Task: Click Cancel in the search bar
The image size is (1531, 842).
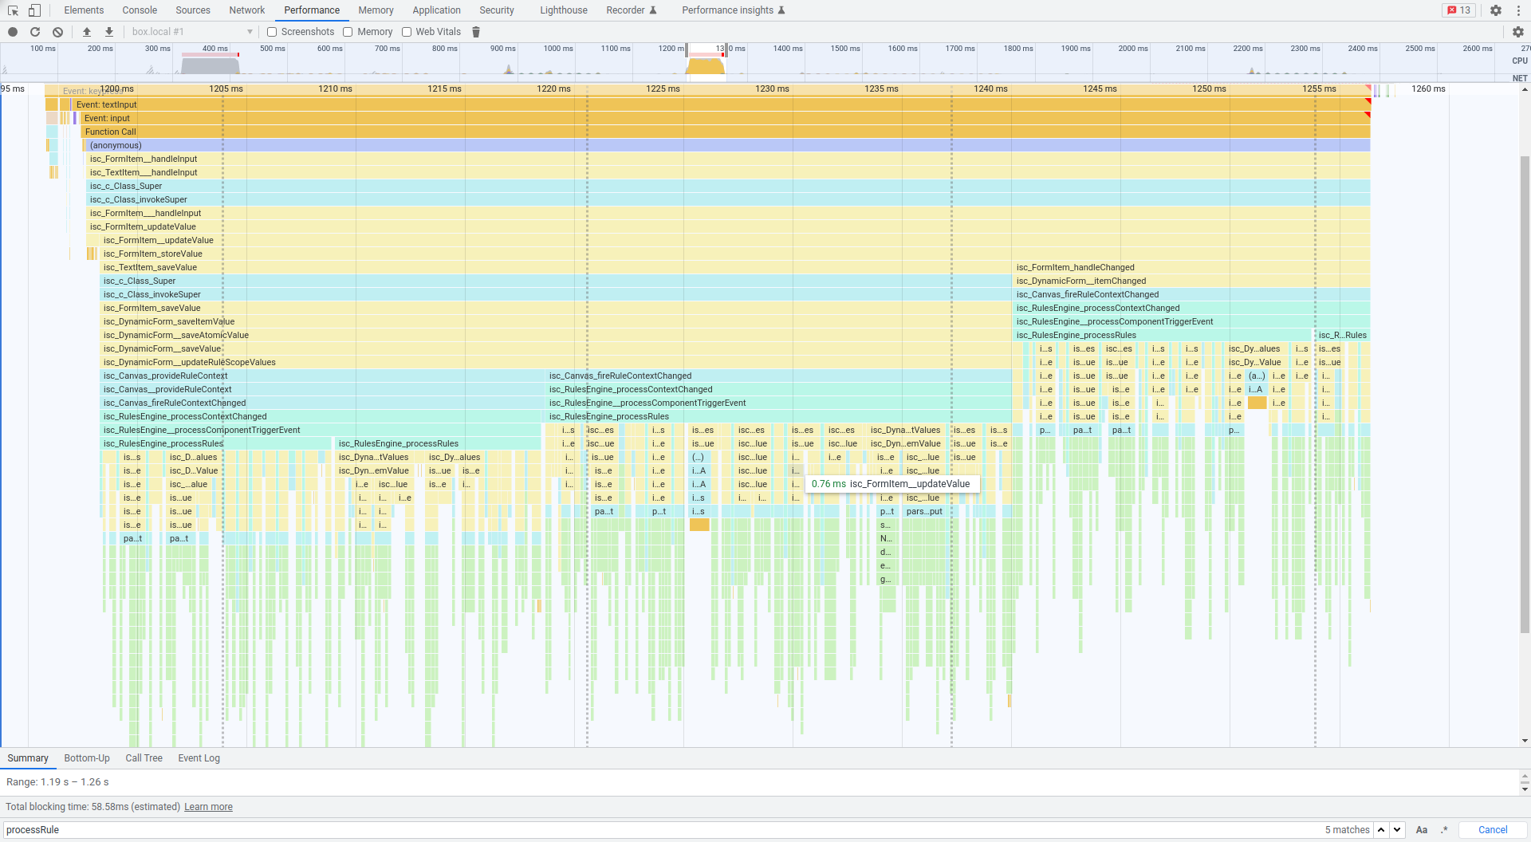Action: tap(1492, 830)
